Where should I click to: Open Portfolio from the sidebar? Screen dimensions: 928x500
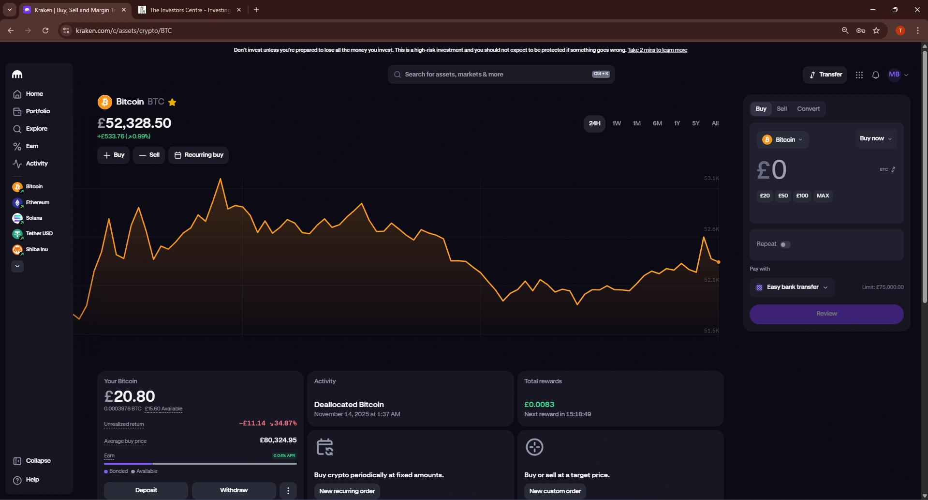pyautogui.click(x=31, y=111)
